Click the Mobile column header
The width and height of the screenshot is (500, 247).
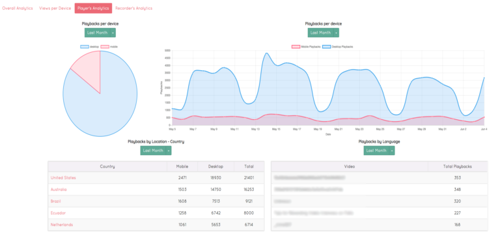point(182,167)
